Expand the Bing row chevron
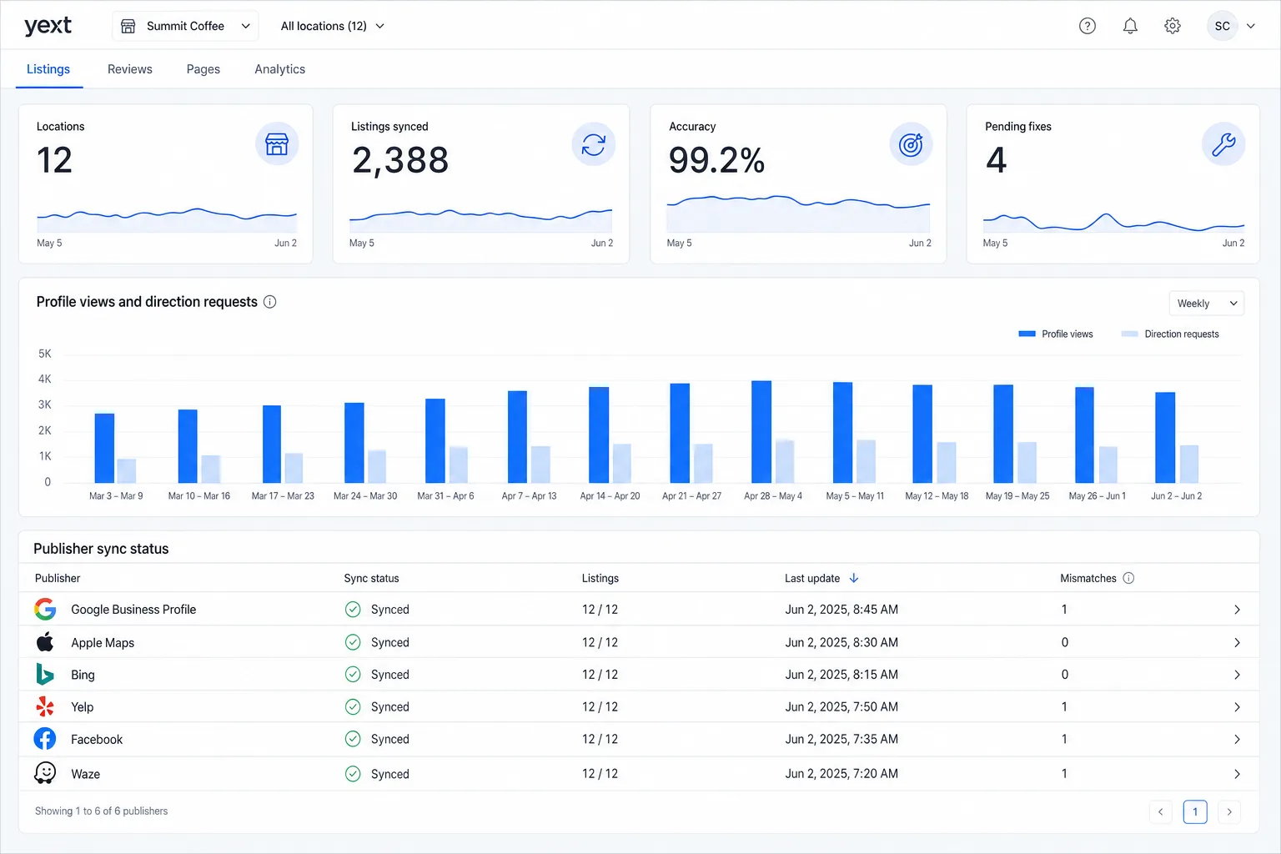1281x854 pixels. [1237, 675]
